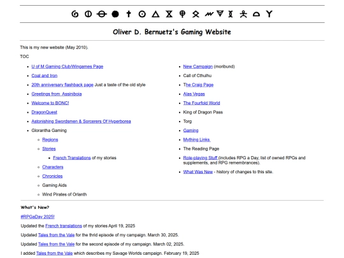Click 'This is my new website (May 2010).' text

click(54, 47)
